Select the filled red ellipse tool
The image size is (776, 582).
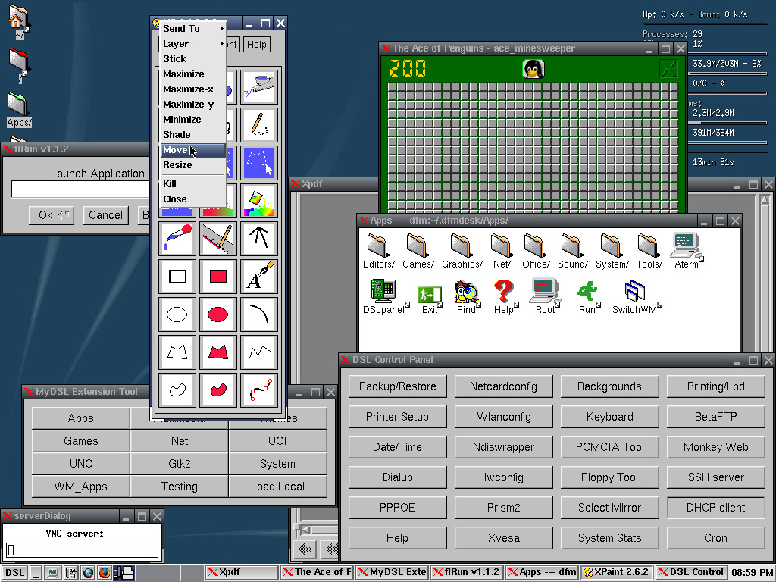(218, 314)
